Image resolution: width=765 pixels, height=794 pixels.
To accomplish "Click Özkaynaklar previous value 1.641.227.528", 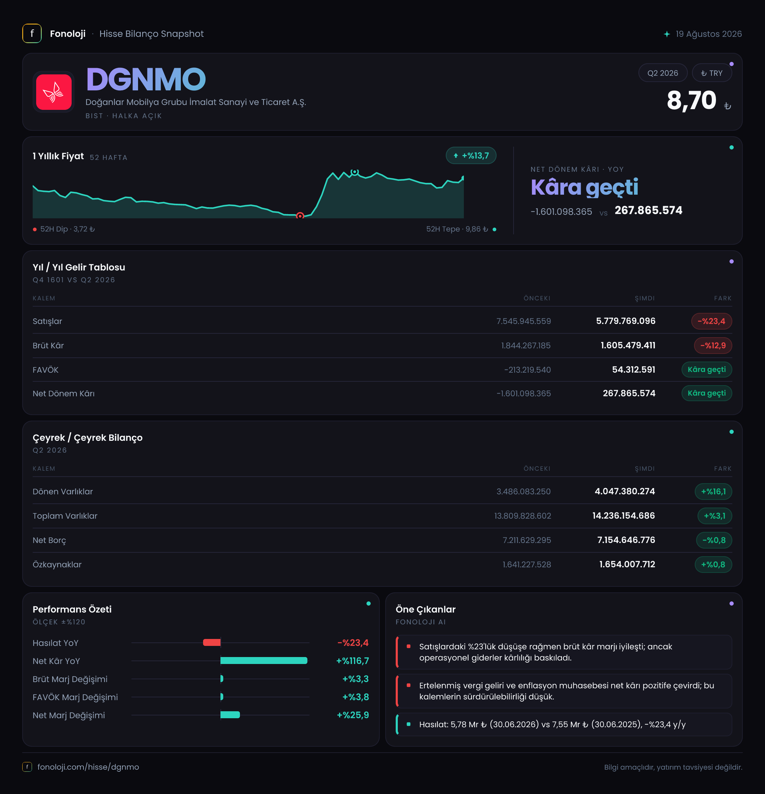I will click(527, 564).
